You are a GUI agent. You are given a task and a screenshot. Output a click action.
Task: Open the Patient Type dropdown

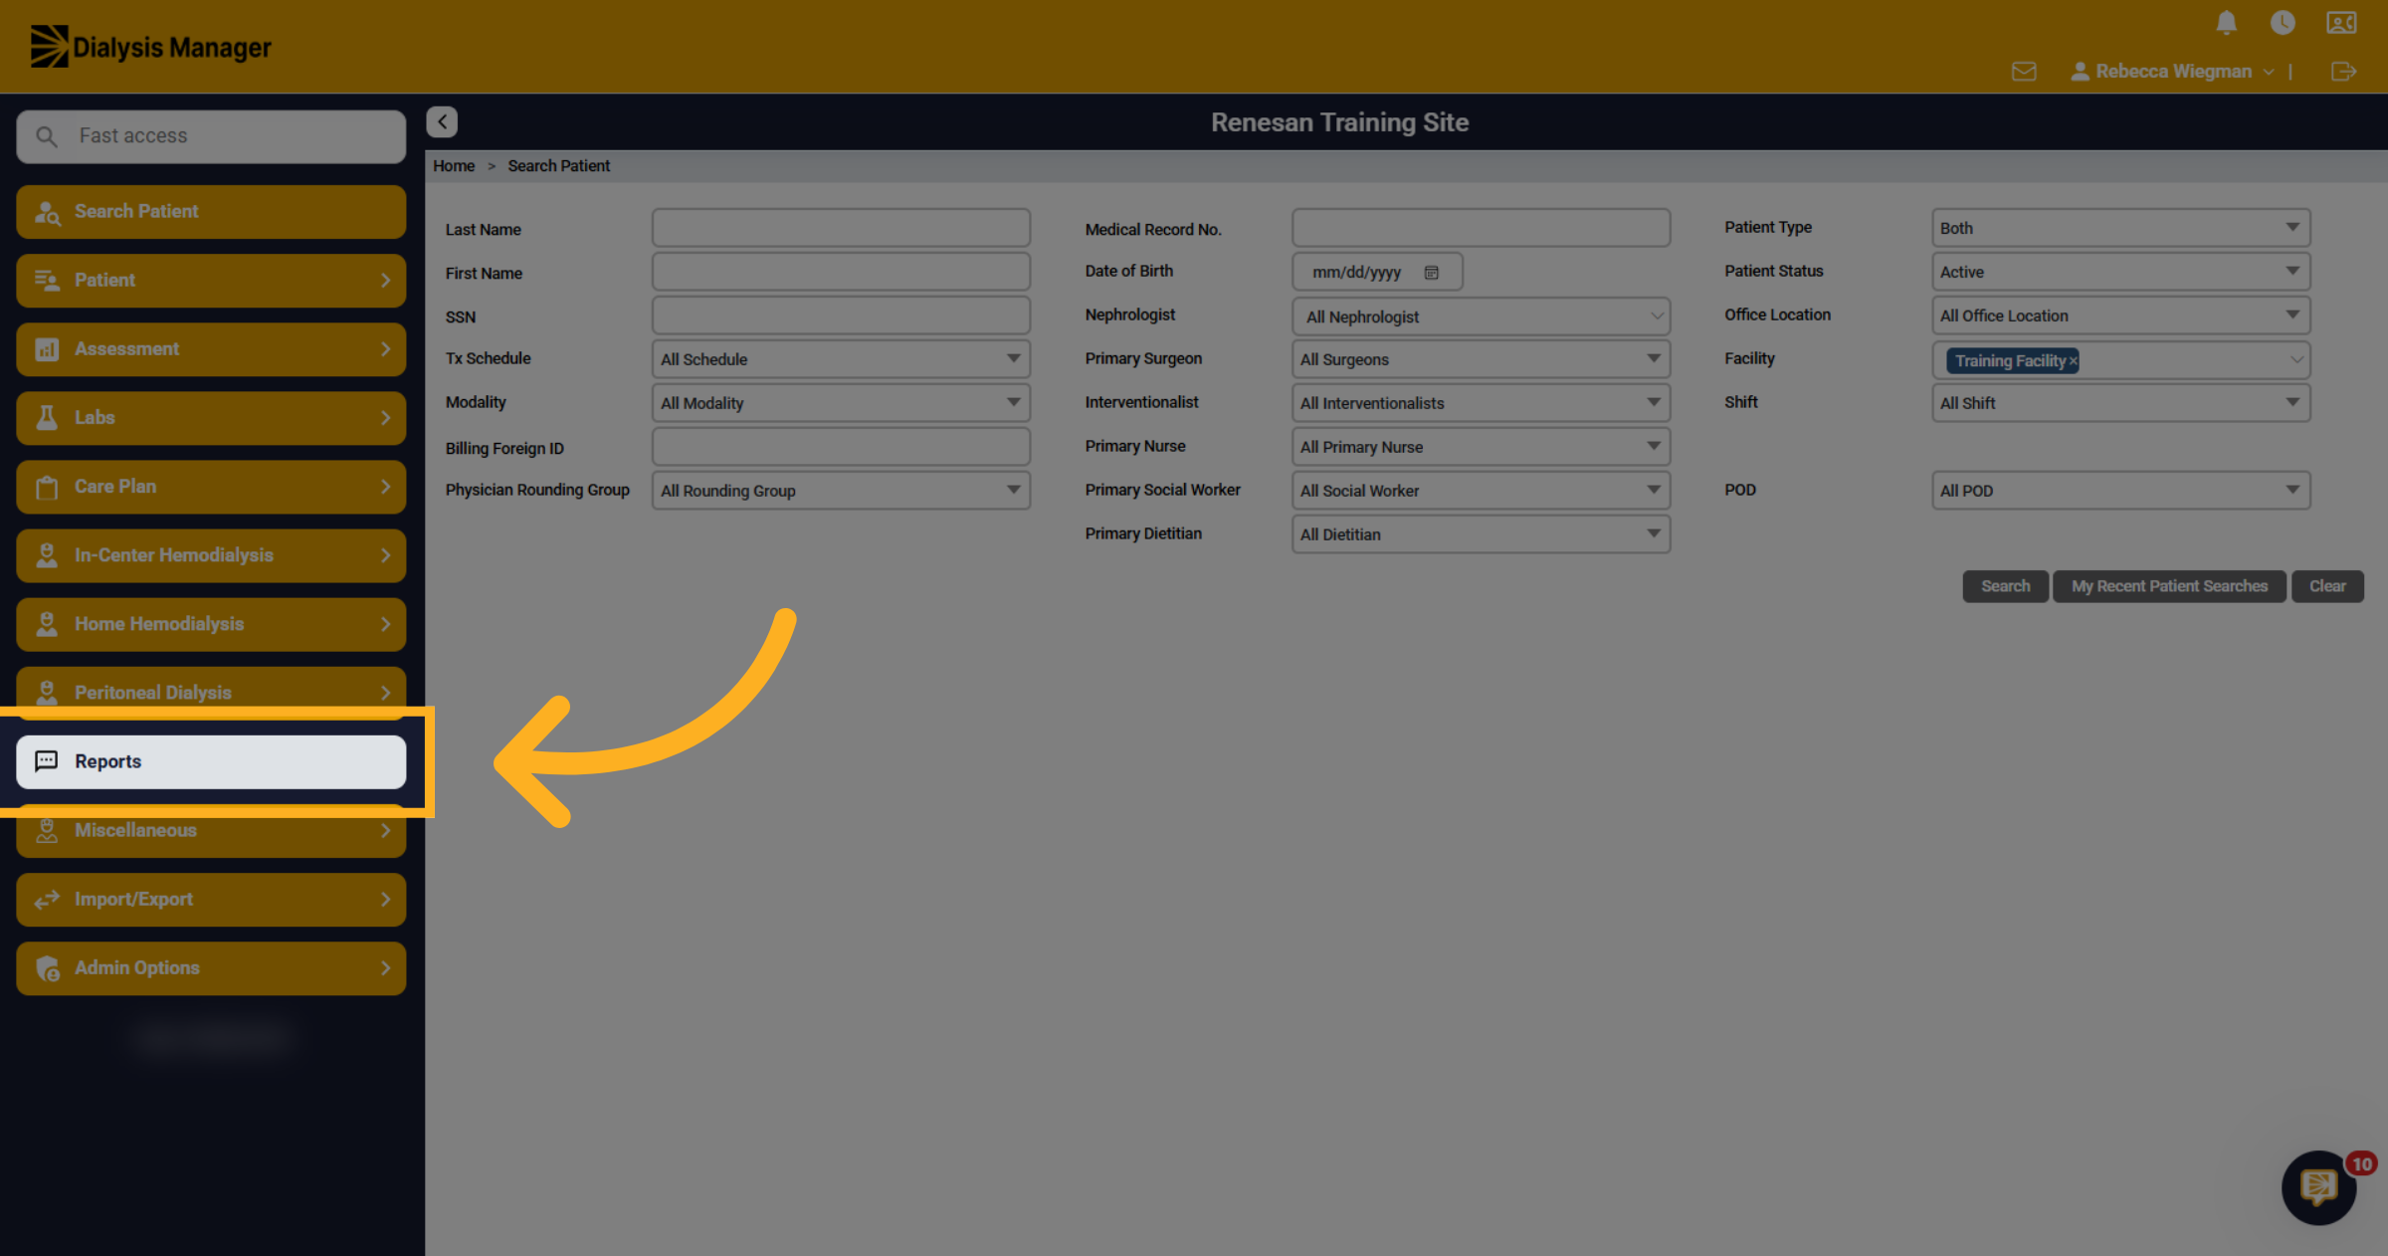[x=2120, y=228]
